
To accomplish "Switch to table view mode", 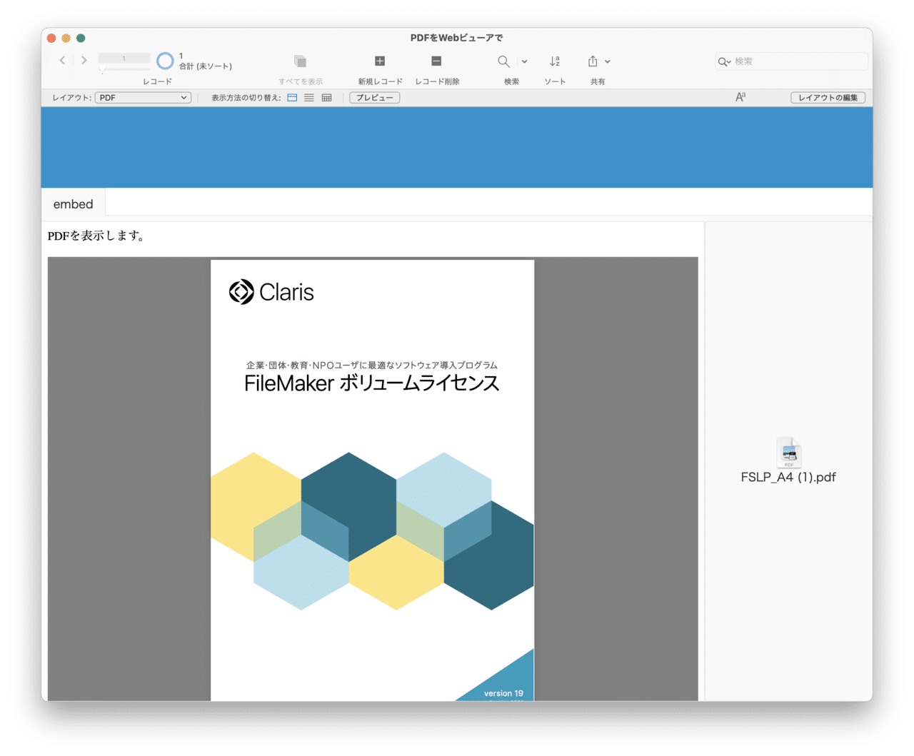I will point(326,97).
